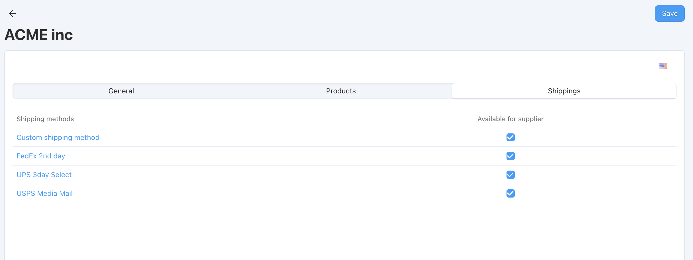The image size is (693, 260).
Task: Disable UPS 3day Select for supplier
Action: [510, 175]
